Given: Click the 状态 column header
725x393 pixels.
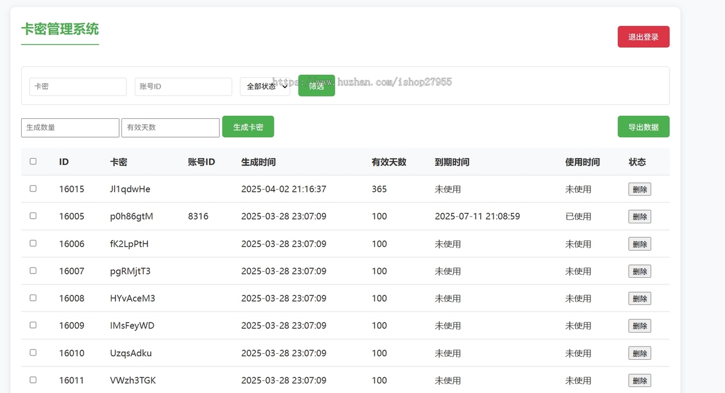Looking at the screenshot, I should pos(637,162).
